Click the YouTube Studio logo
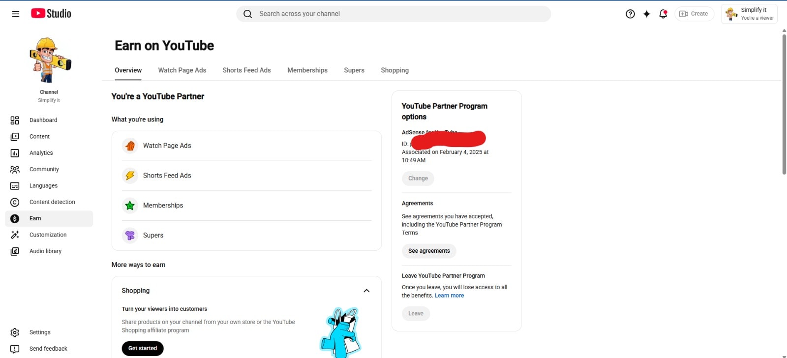Screen dimensions: 787x358 pos(51,14)
